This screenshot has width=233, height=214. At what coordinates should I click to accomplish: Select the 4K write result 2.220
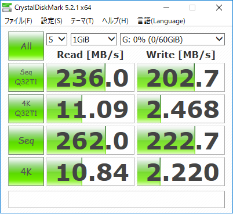tap(181, 172)
